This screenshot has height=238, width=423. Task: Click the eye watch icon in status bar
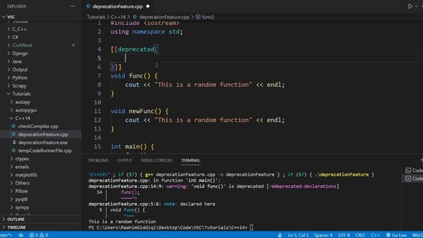click(x=20, y=235)
